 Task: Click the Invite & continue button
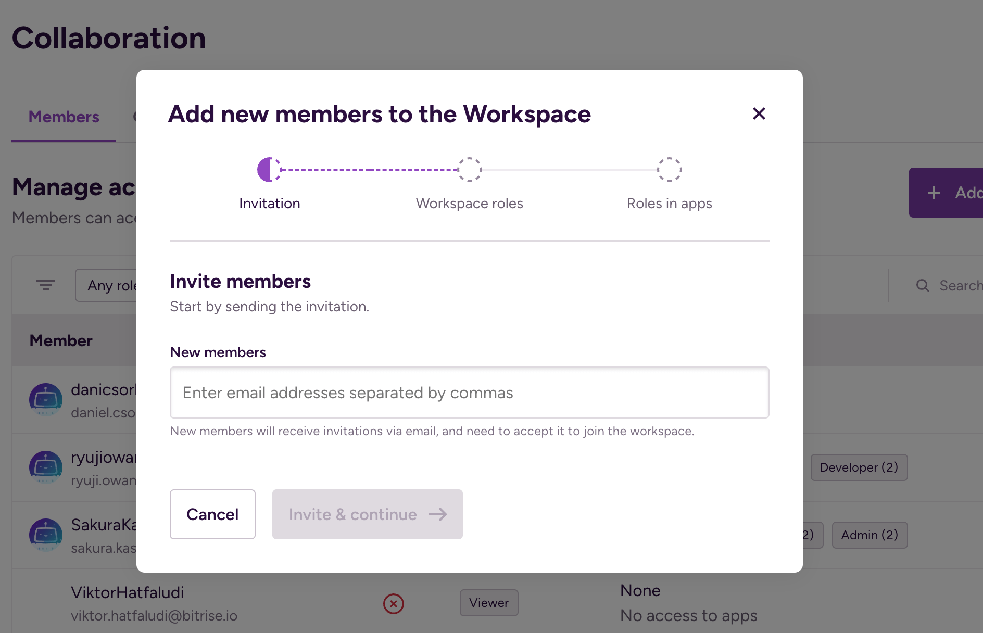tap(367, 514)
